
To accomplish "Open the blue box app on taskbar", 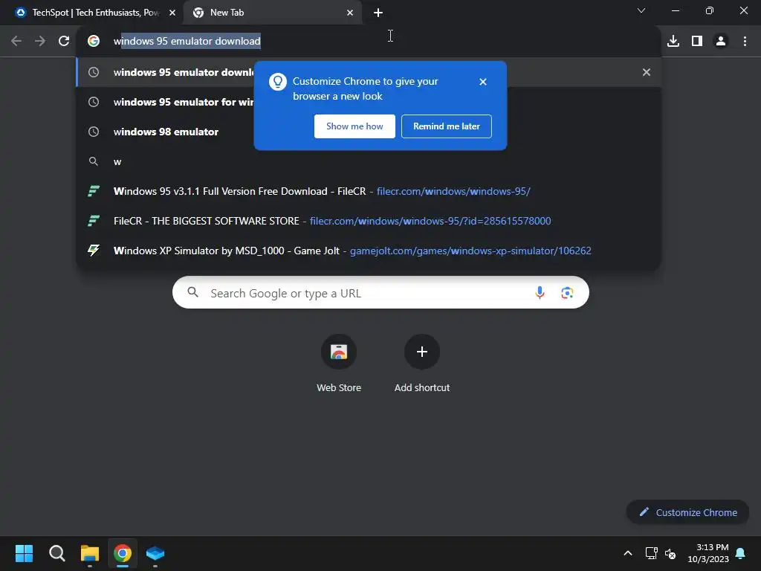I will (155, 553).
